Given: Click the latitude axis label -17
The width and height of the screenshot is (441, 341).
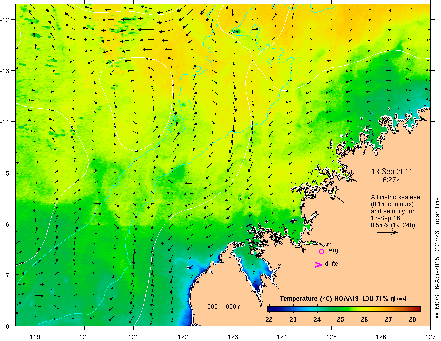Looking at the screenshot, I should (6, 275).
